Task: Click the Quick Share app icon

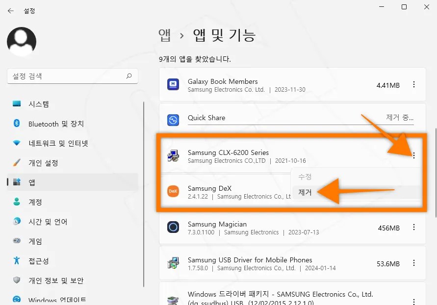Action: tap(174, 118)
